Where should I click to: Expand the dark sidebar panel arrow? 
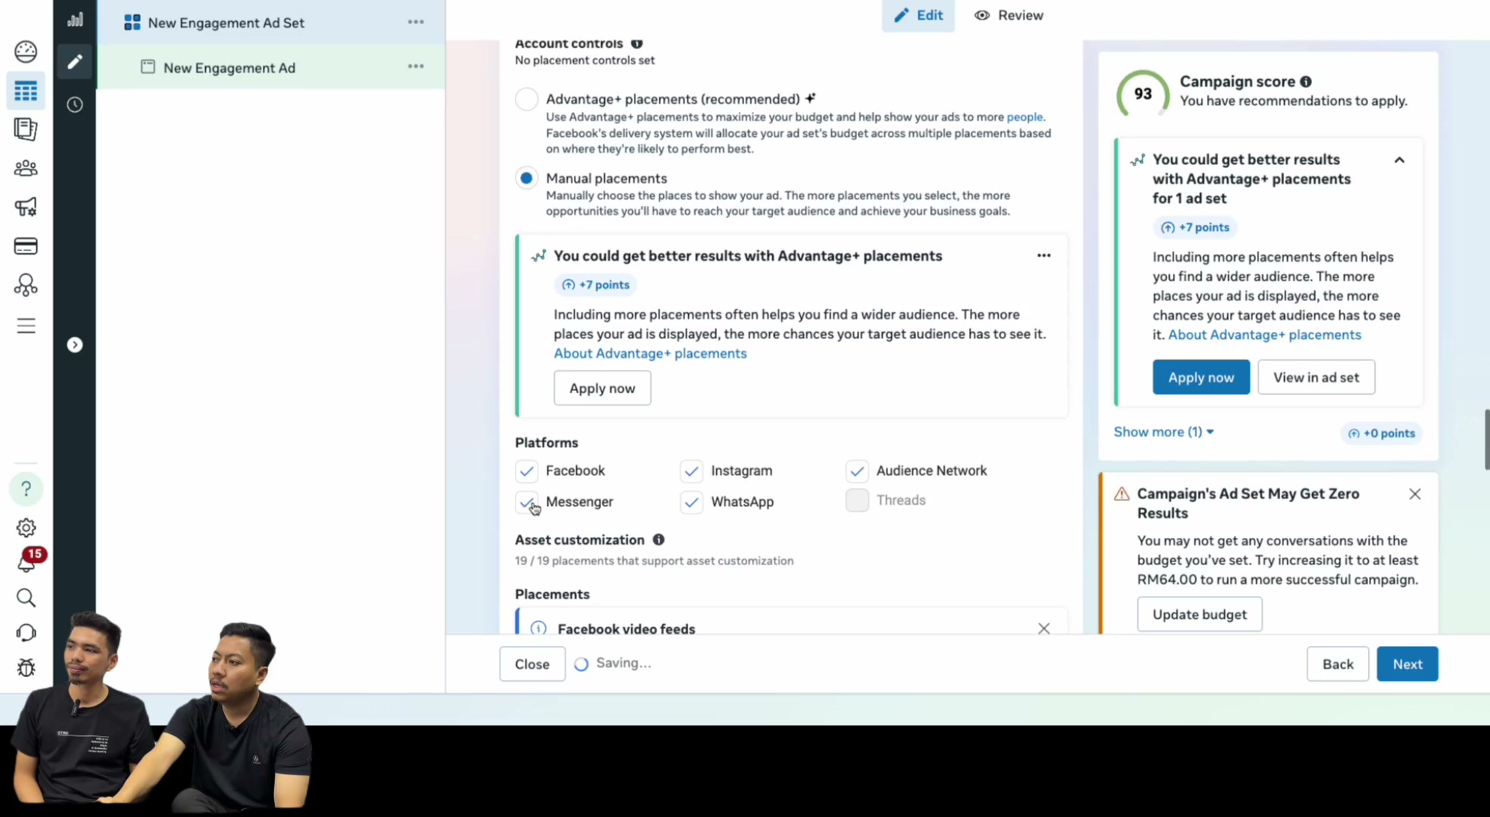click(74, 345)
